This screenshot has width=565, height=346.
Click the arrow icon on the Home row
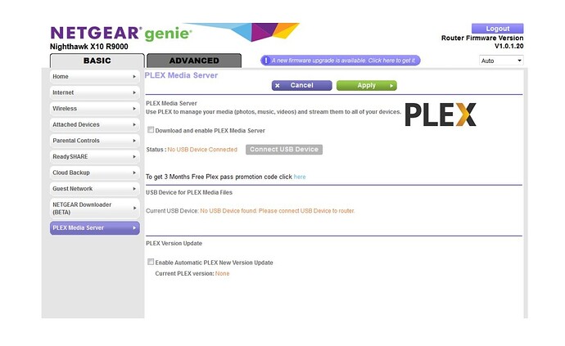[134, 76]
